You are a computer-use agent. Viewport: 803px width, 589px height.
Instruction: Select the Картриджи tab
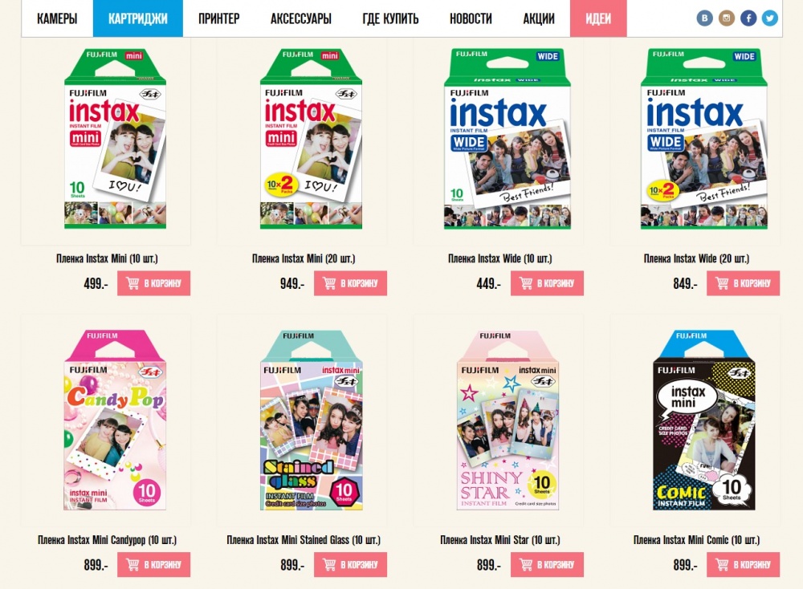tap(138, 19)
